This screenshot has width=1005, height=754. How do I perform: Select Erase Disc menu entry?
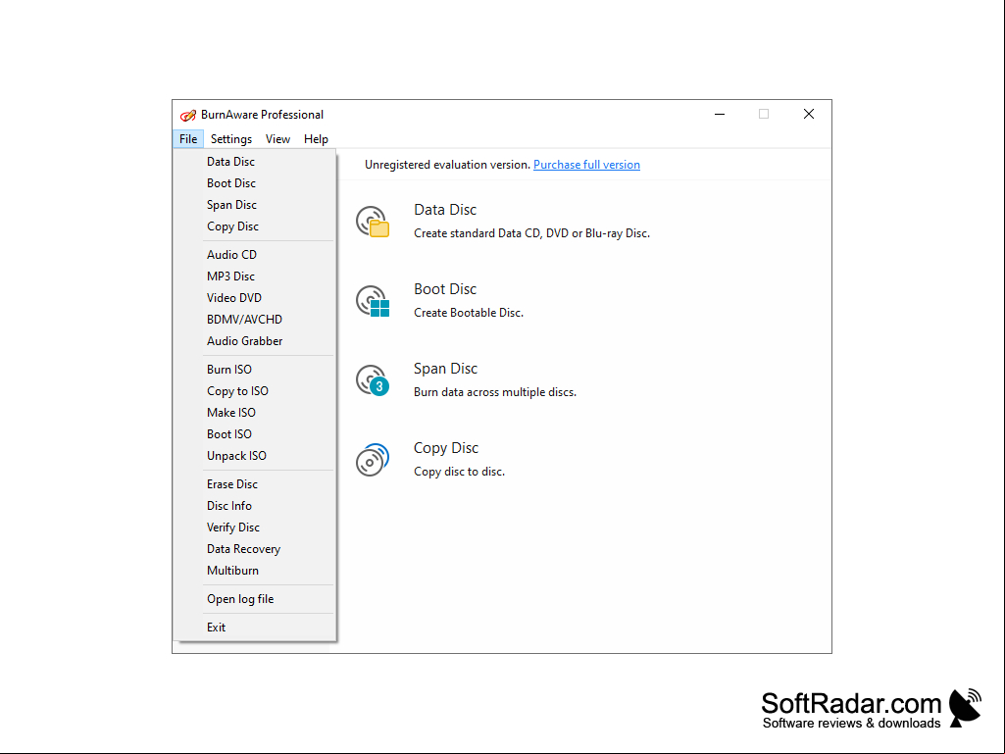pos(255,484)
